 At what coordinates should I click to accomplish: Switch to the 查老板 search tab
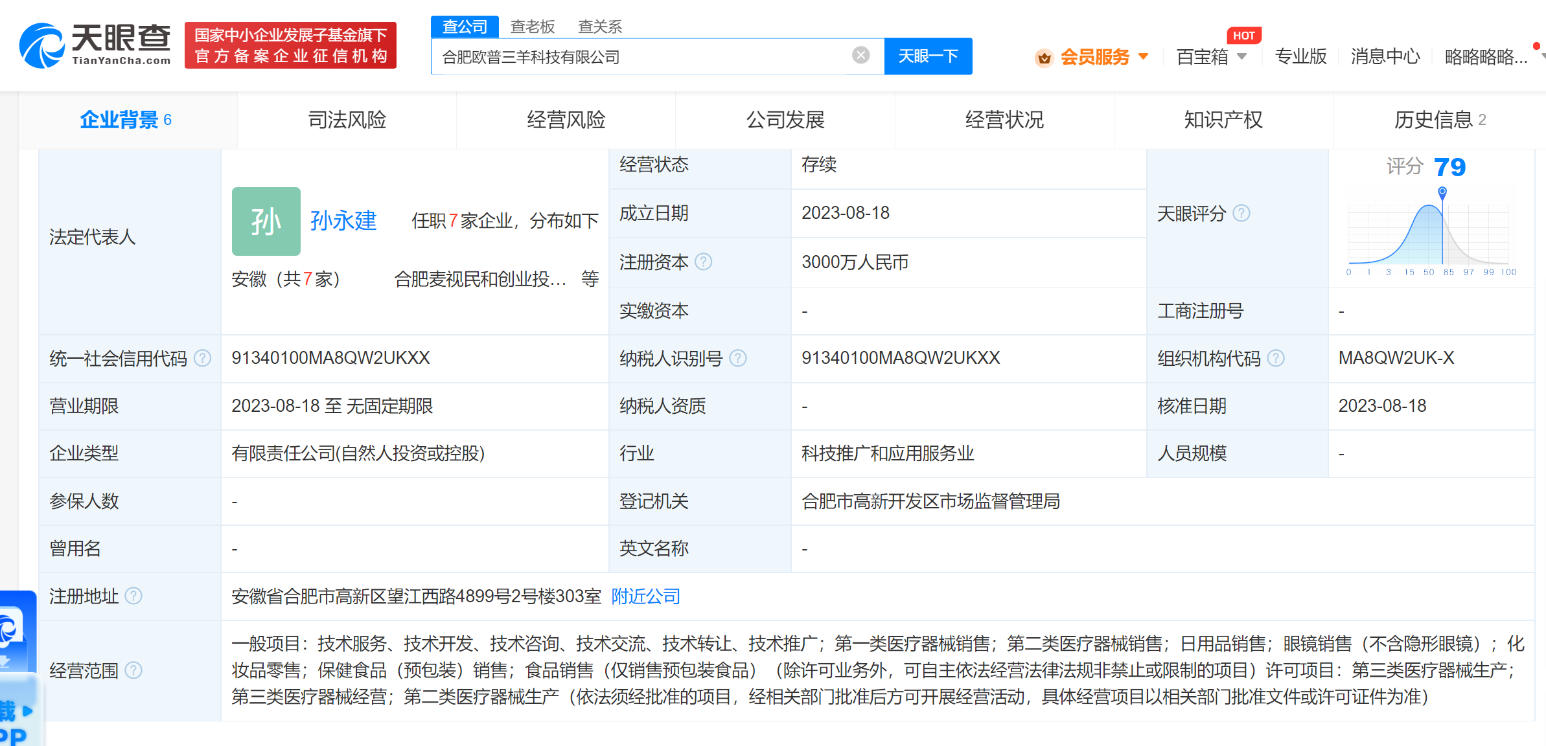533,27
